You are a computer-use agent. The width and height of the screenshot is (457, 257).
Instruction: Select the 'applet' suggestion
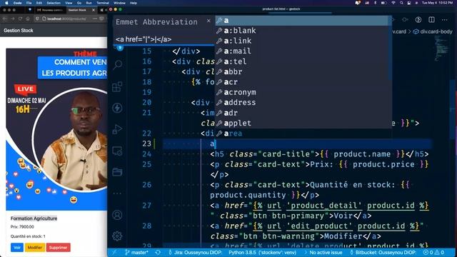302,123
